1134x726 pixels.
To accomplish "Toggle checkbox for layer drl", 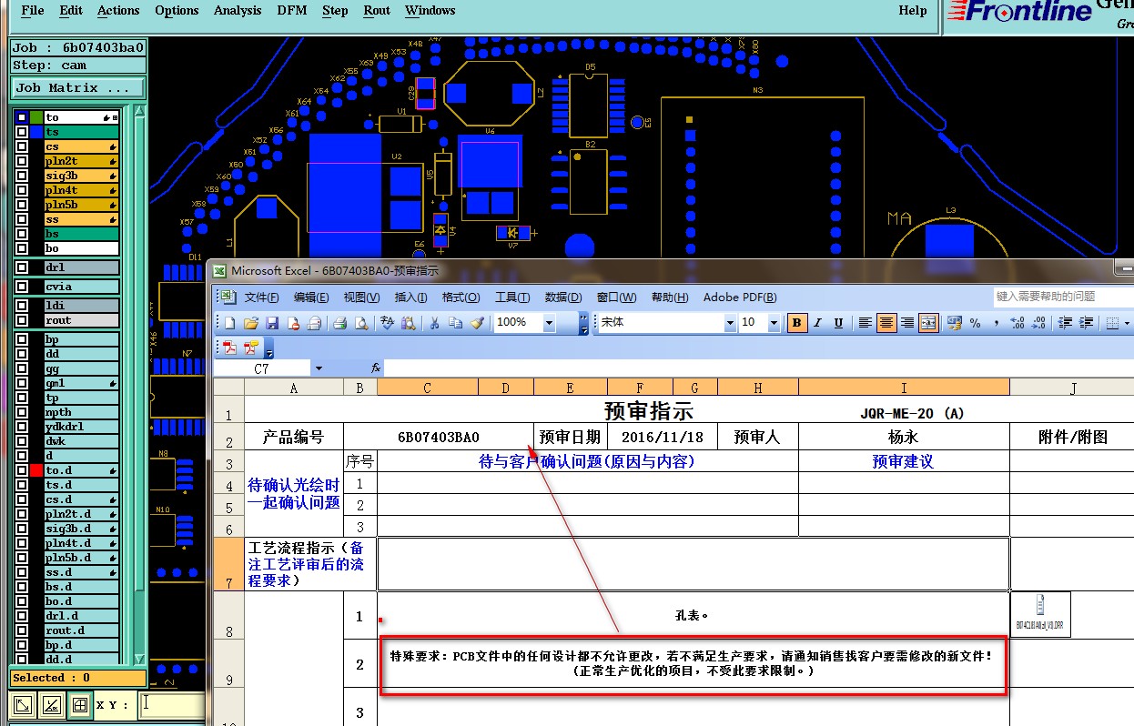I will (x=21, y=267).
